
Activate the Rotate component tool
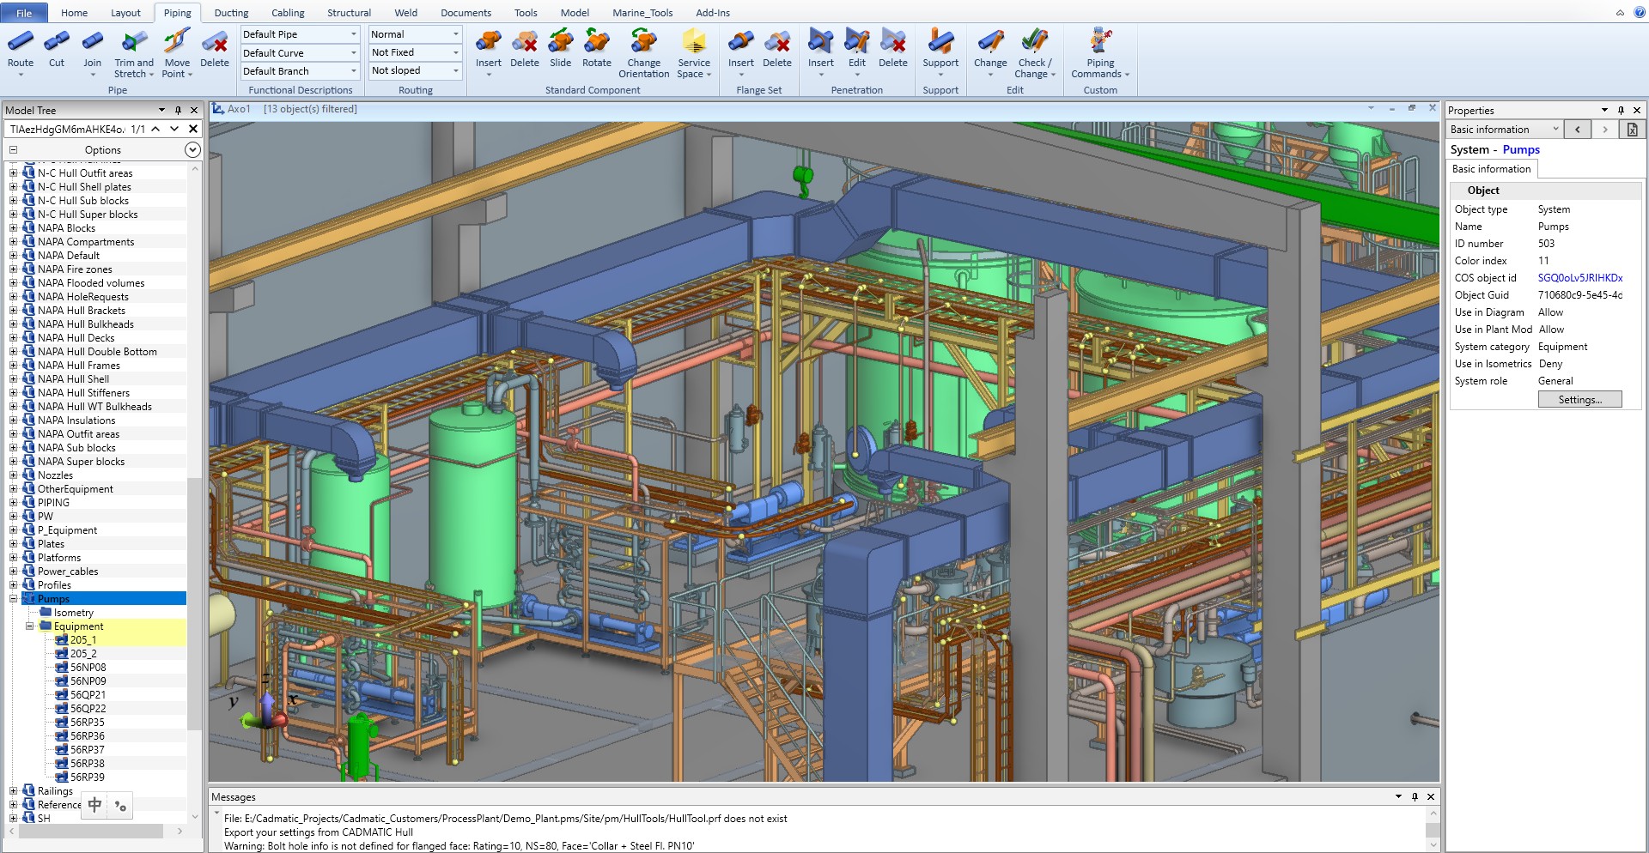tap(597, 50)
